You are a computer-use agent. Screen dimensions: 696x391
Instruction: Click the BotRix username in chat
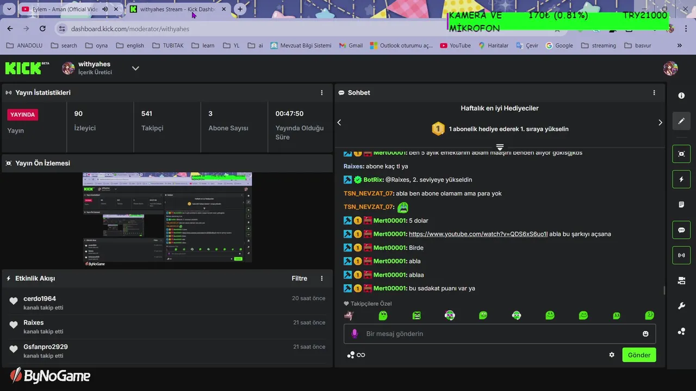373,180
